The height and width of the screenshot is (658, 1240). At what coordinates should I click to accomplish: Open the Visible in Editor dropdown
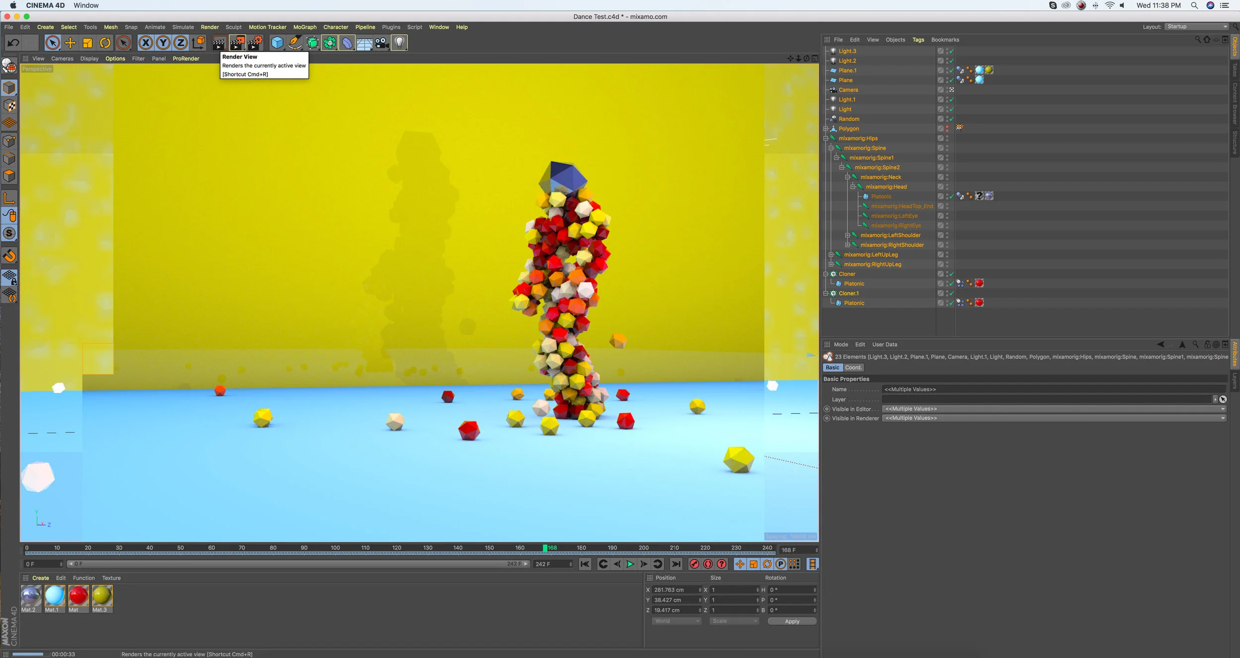[1054, 409]
